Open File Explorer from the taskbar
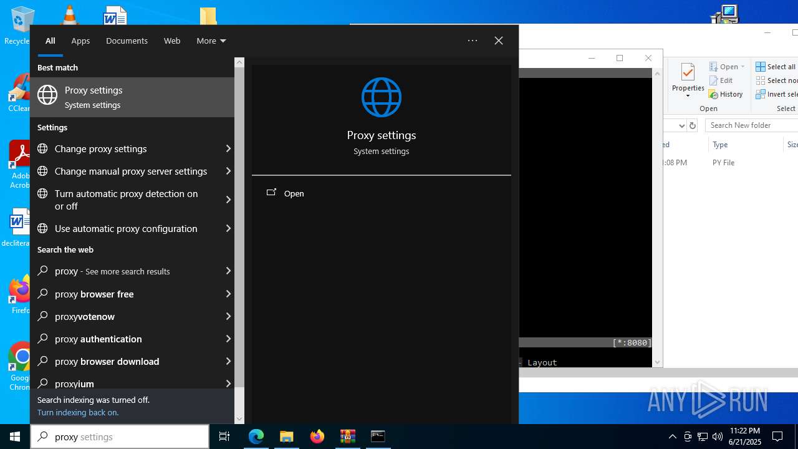This screenshot has height=449, width=798. tap(286, 437)
